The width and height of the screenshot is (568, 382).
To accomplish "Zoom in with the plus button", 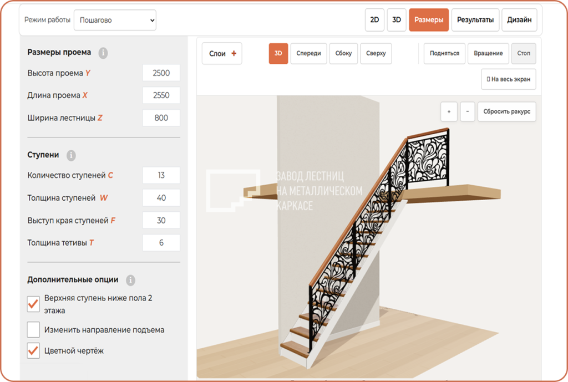I will 449,111.
